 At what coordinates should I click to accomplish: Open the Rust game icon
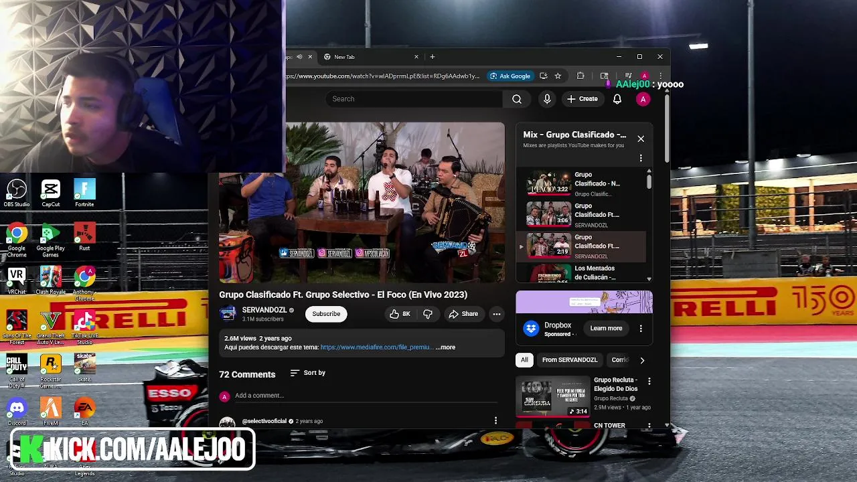(84, 238)
